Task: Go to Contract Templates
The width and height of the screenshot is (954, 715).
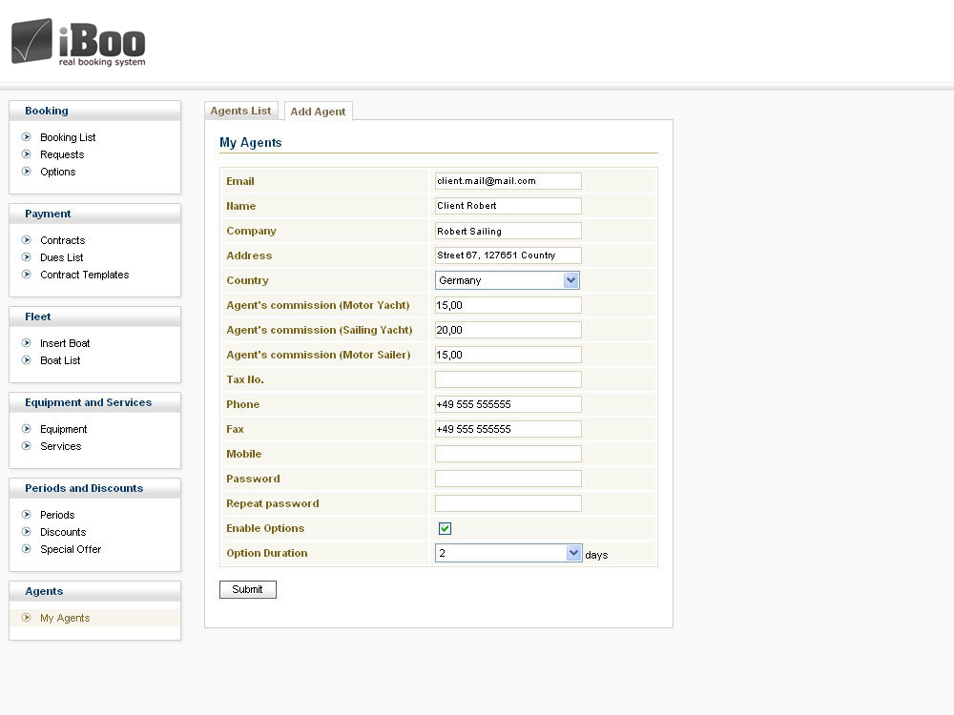Action: coord(84,275)
